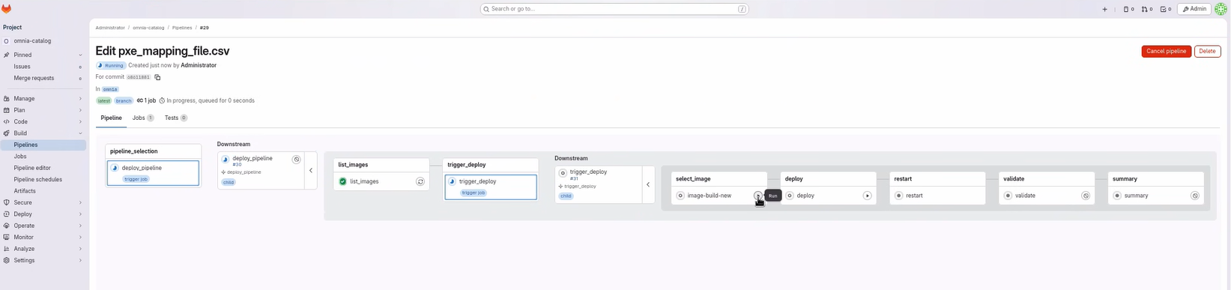Open the Administrator author link
This screenshot has width=1231, height=290.
coord(199,65)
